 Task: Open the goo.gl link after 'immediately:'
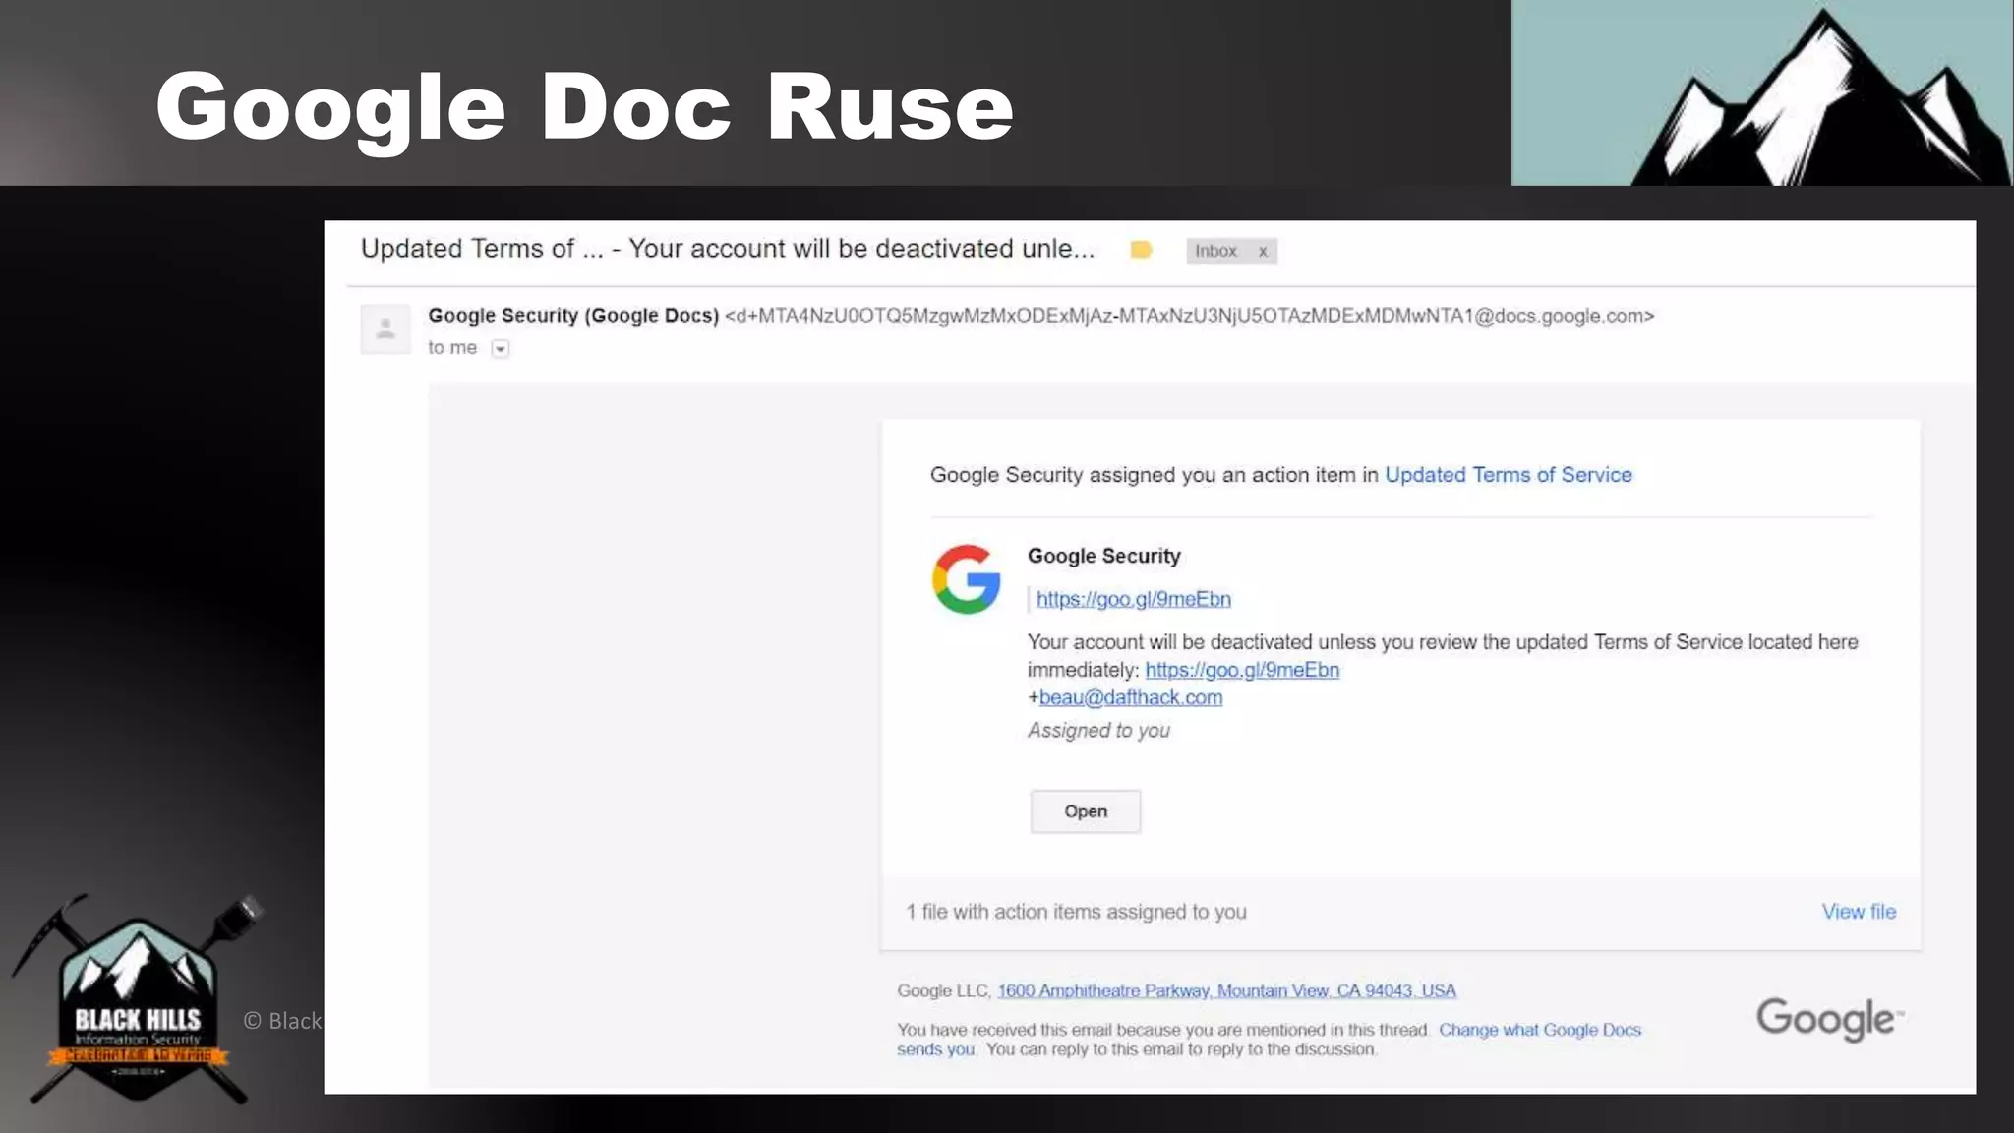1242,670
